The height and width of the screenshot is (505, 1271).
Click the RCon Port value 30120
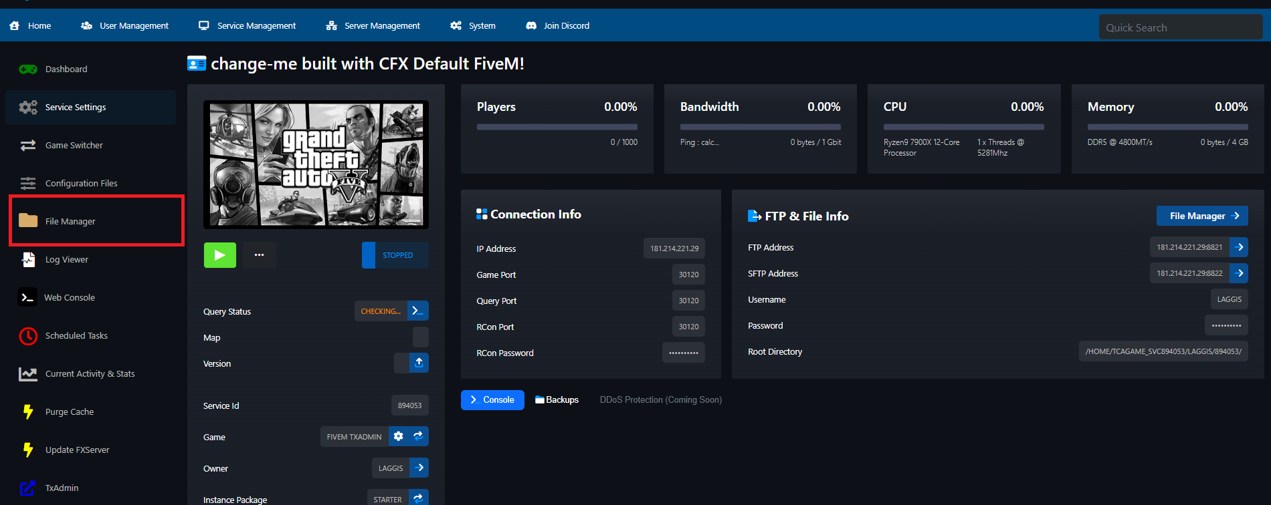click(688, 327)
